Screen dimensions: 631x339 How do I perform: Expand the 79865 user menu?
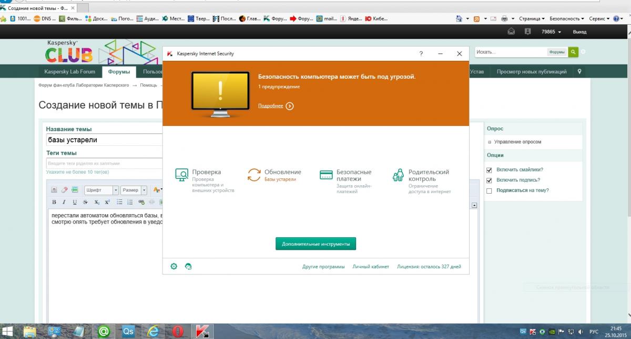(551, 32)
